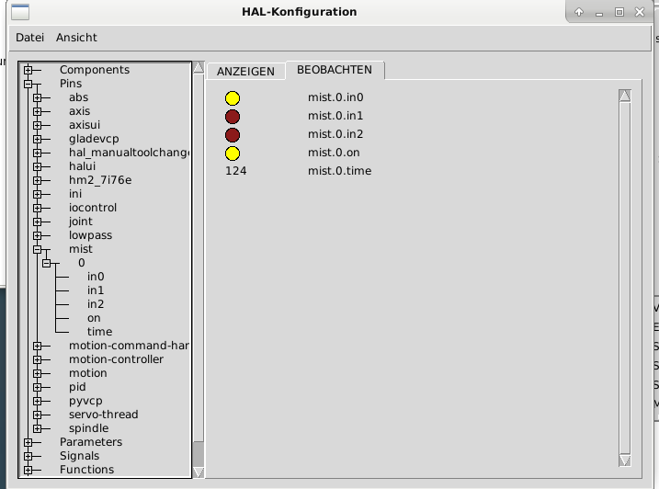Click the dark red LED for mist.0.in2
Image resolution: width=659 pixels, height=489 pixels.
(233, 135)
